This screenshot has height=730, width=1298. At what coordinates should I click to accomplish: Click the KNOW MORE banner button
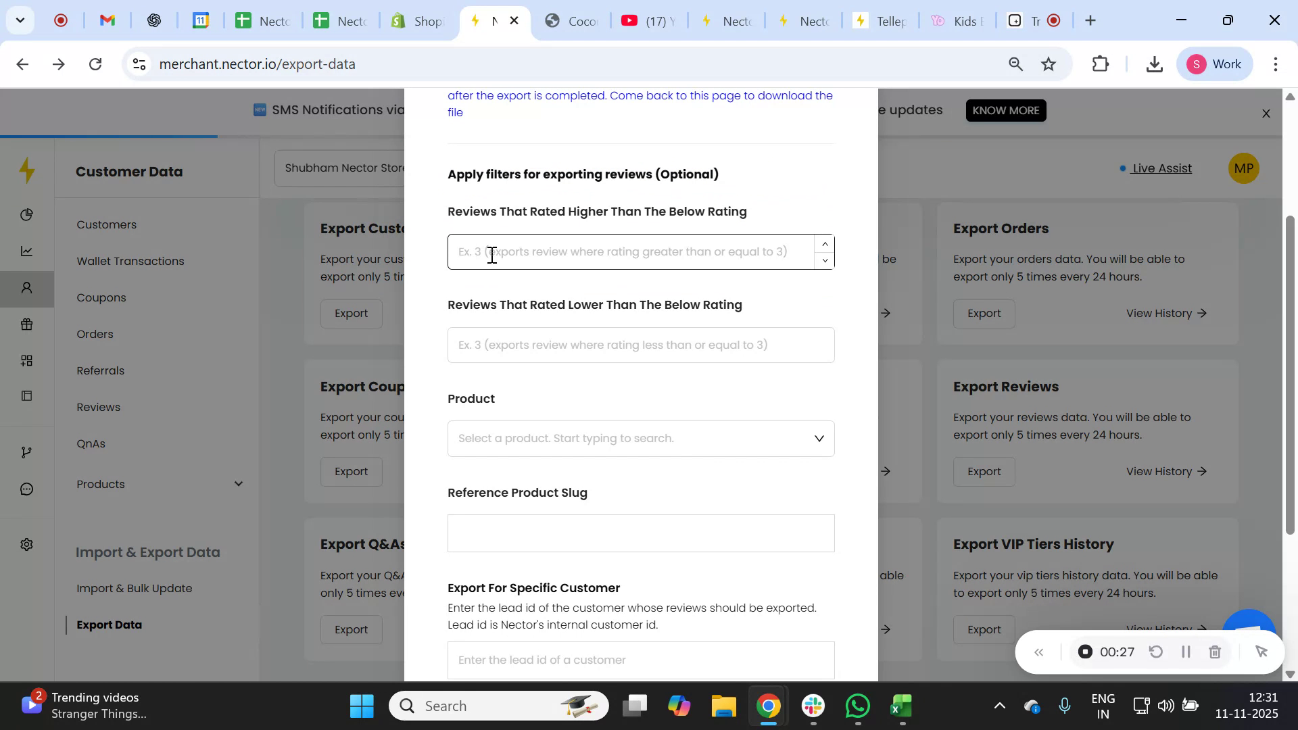click(x=1005, y=110)
